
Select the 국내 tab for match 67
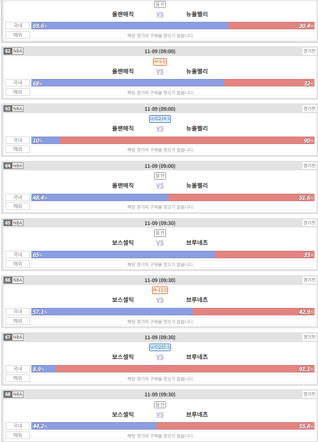[x=17, y=368]
